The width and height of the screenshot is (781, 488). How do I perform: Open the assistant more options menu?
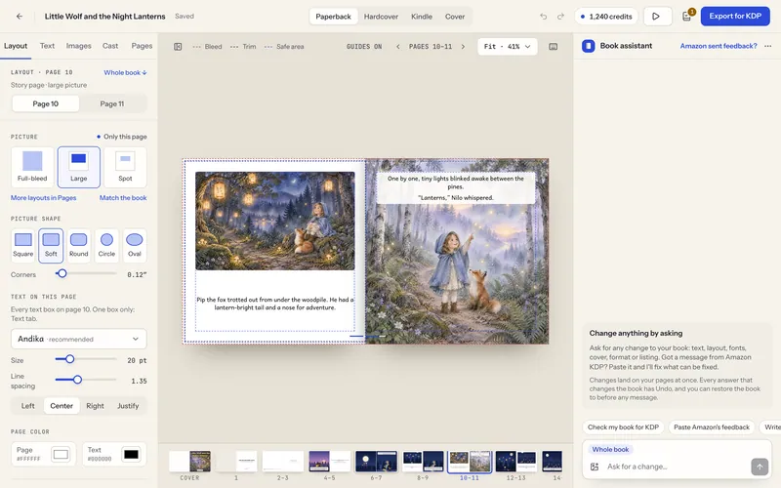768,46
